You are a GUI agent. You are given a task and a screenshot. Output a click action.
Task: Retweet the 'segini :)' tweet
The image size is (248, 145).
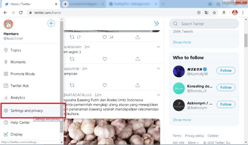point(72,59)
